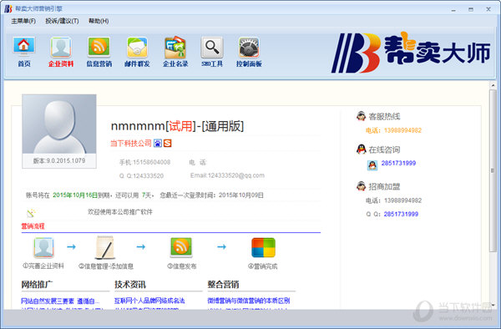
Task: Click the nmnmnm[试用]-[通用版] account title
Action: point(177,126)
